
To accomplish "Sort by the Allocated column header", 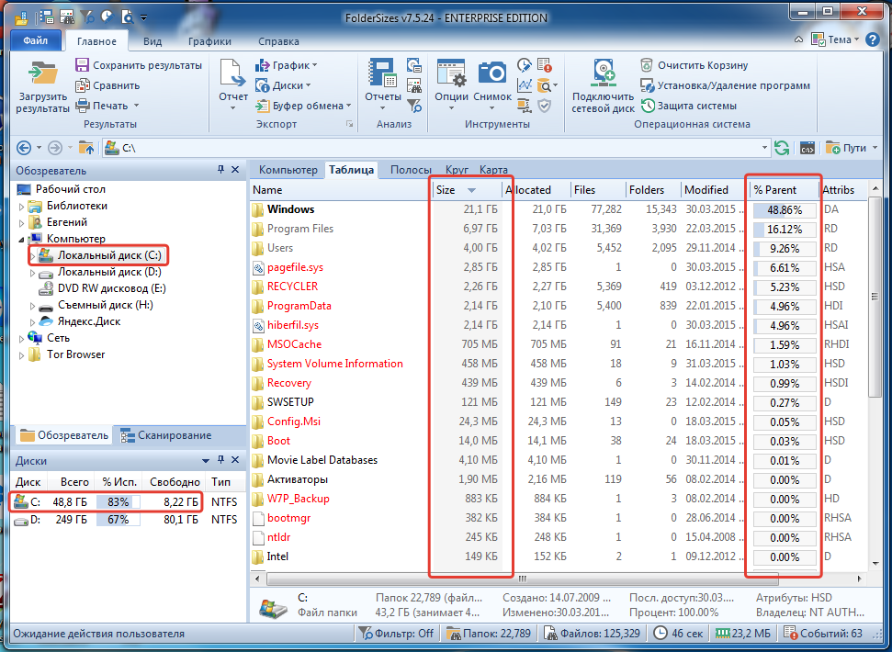I will click(x=536, y=190).
